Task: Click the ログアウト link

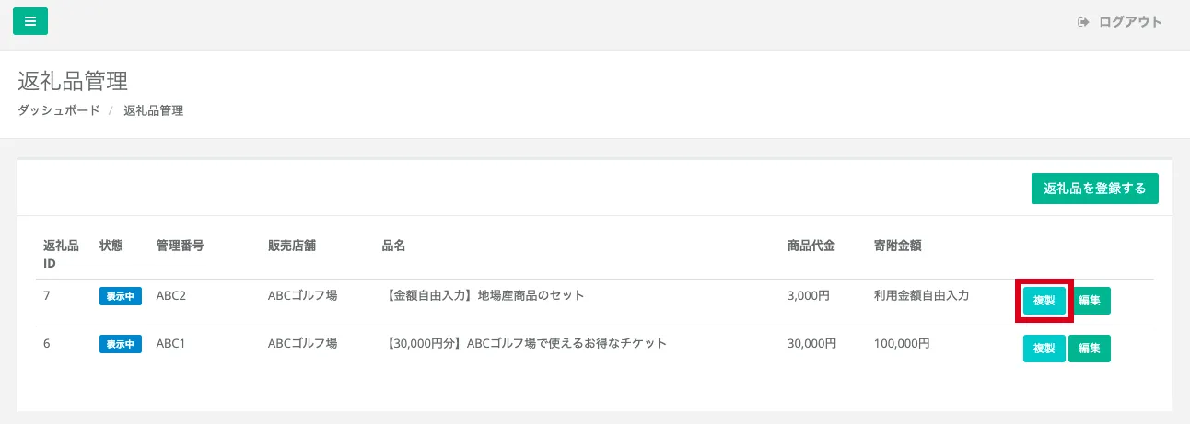Action: pos(1130,22)
